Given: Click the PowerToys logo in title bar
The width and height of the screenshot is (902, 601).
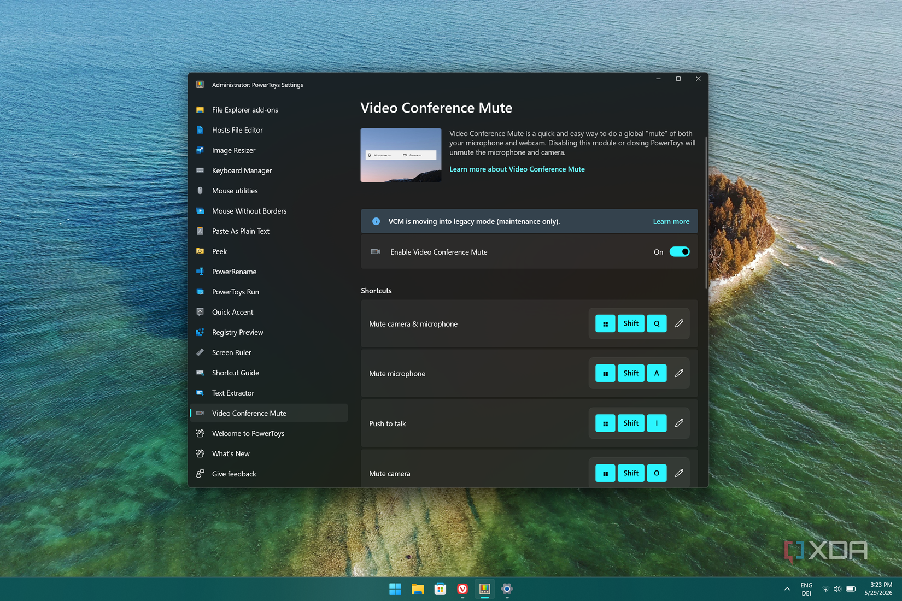Looking at the screenshot, I should 200,85.
